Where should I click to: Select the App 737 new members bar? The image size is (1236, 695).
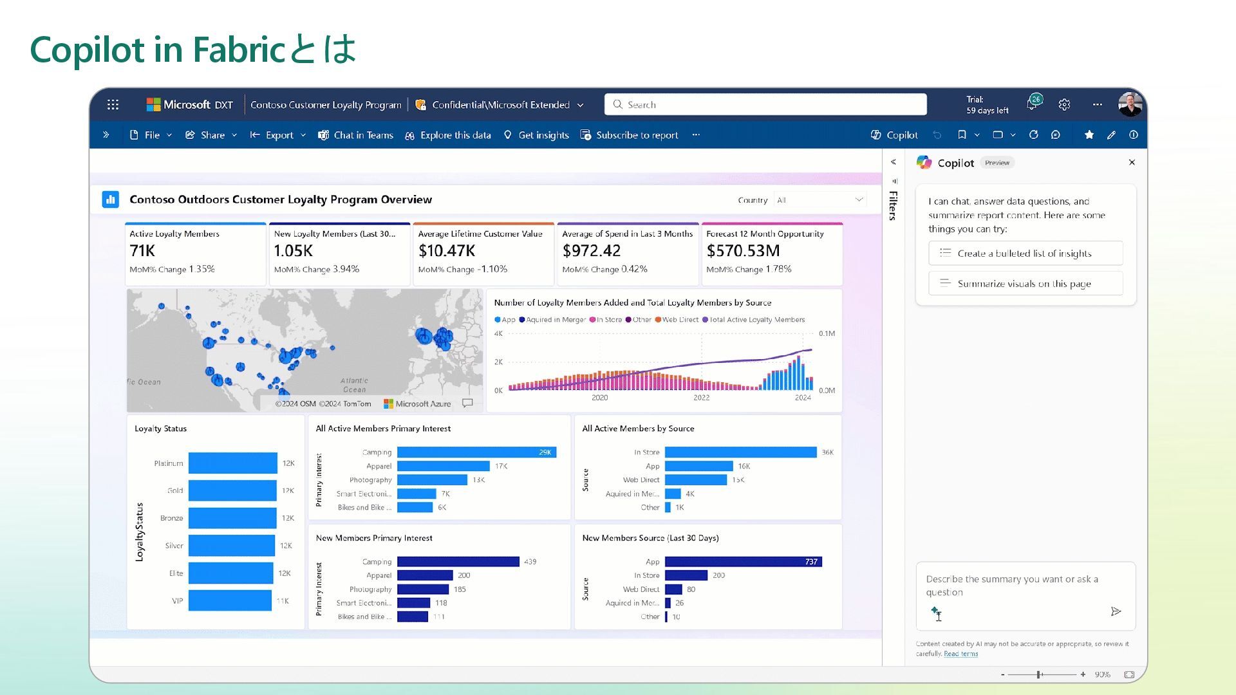coord(743,562)
